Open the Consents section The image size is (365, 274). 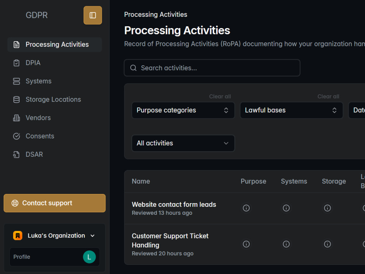click(x=55, y=136)
